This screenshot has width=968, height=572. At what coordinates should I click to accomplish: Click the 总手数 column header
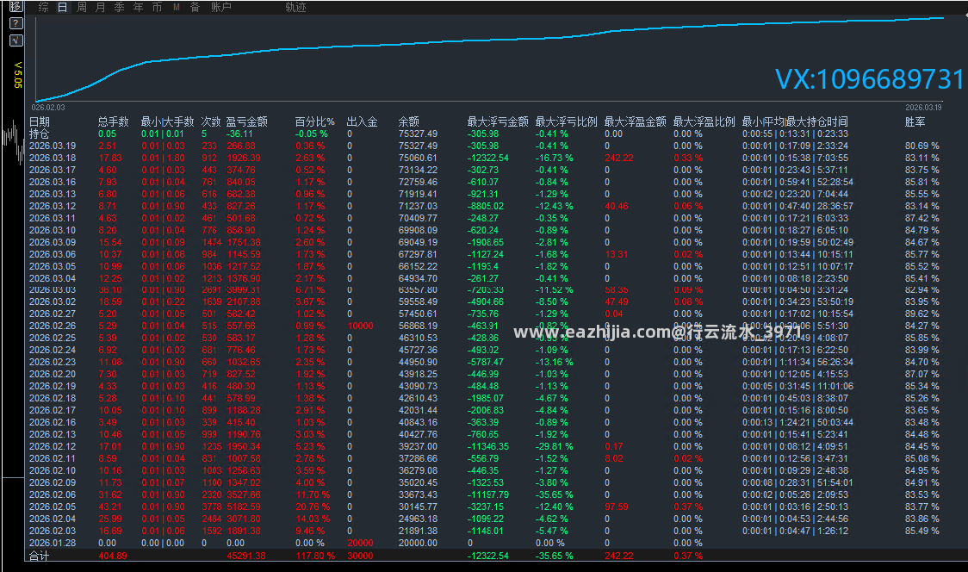(x=113, y=121)
